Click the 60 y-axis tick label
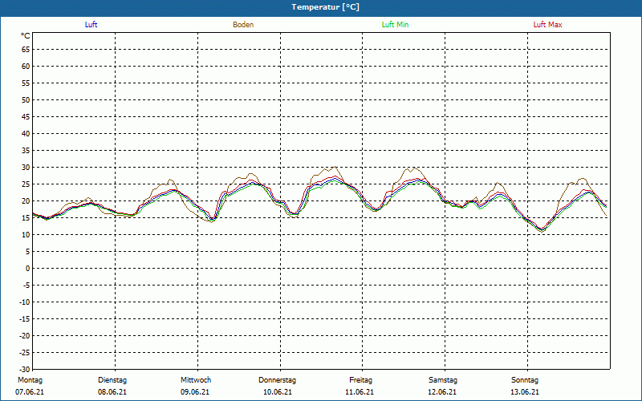The image size is (642, 401). 26,67
